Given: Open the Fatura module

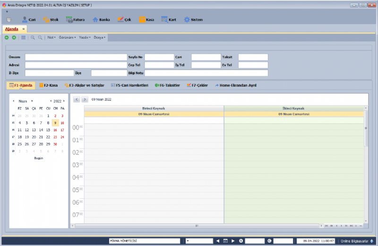Looking at the screenshot, I should click(75, 20).
